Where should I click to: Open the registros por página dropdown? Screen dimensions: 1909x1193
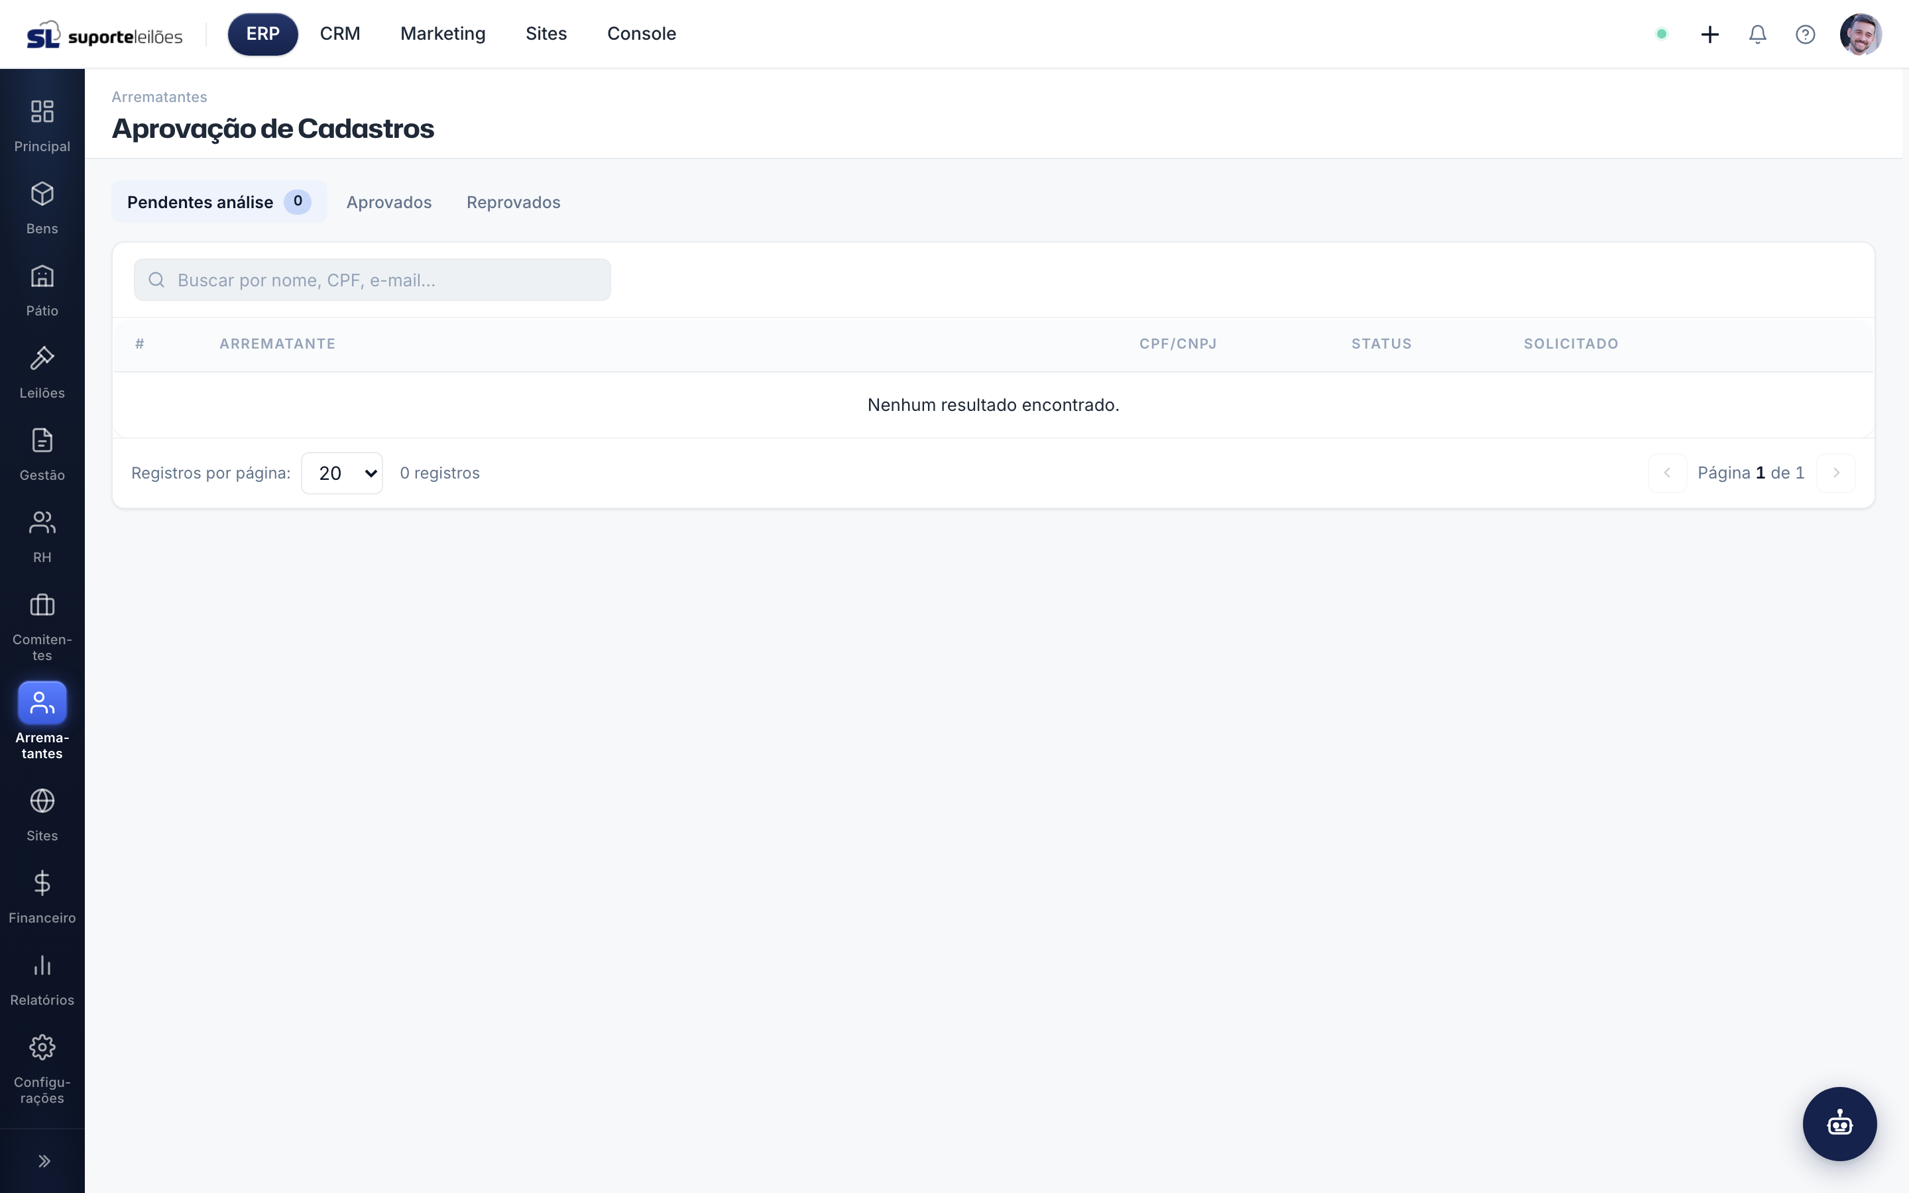341,473
